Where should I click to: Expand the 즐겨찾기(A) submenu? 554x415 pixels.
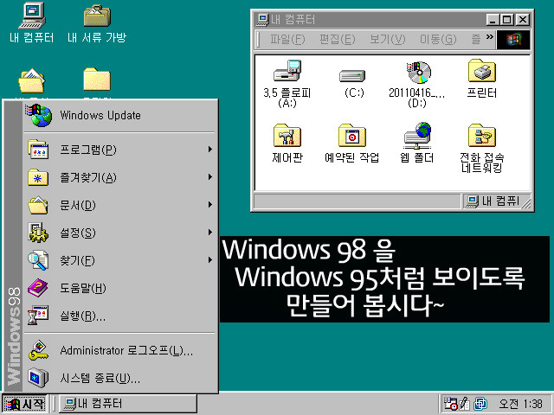[119, 177]
